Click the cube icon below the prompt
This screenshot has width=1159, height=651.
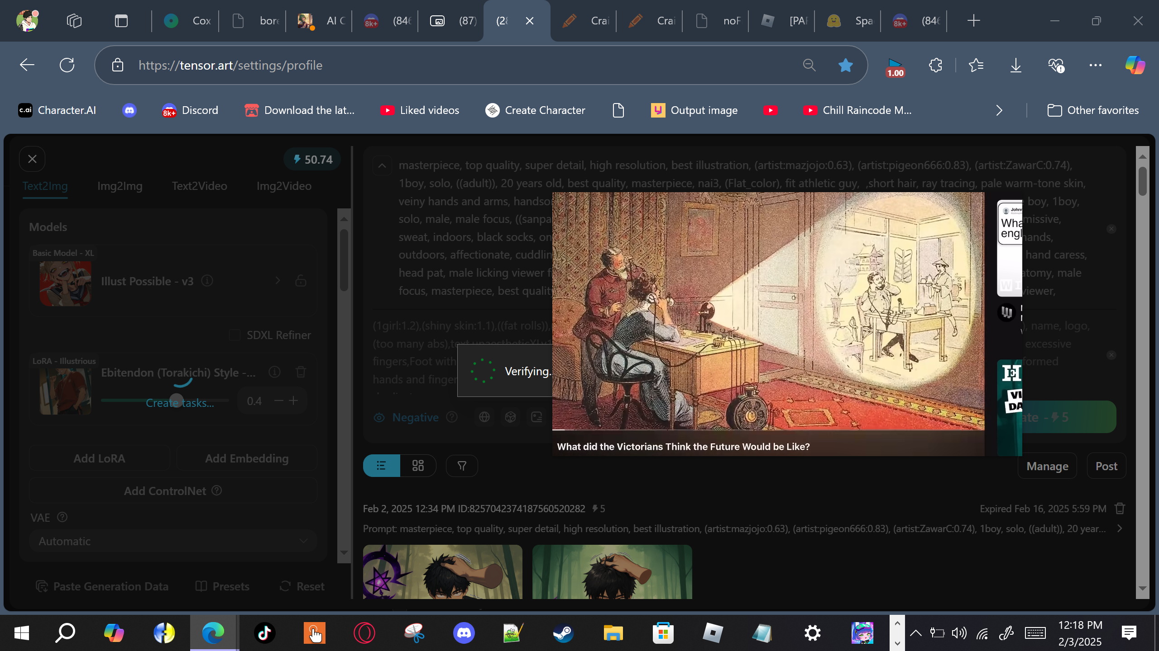(x=511, y=417)
